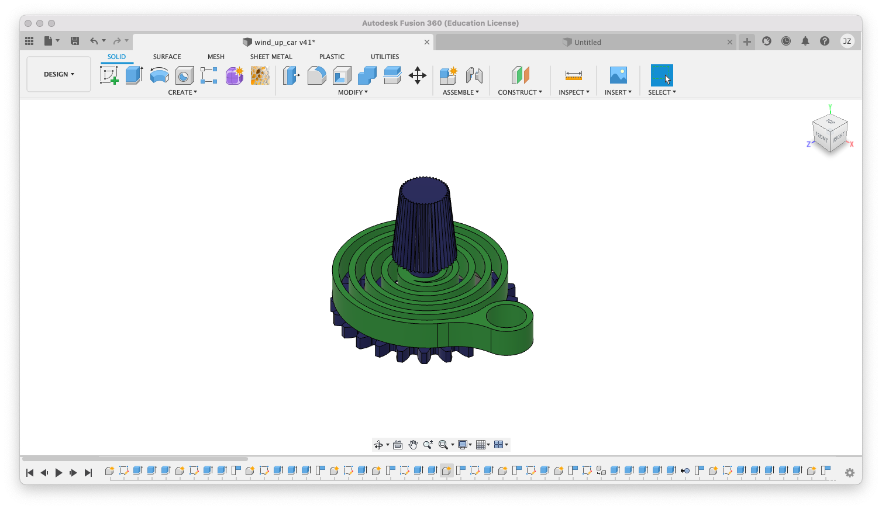This screenshot has width=882, height=509.
Task: Open the Help question mark menu
Action: pos(825,41)
